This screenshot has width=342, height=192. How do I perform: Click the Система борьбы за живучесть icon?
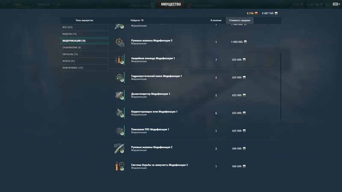click(119, 166)
